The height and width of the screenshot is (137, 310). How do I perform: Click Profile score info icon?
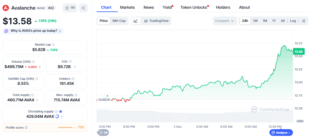click(x=26, y=128)
